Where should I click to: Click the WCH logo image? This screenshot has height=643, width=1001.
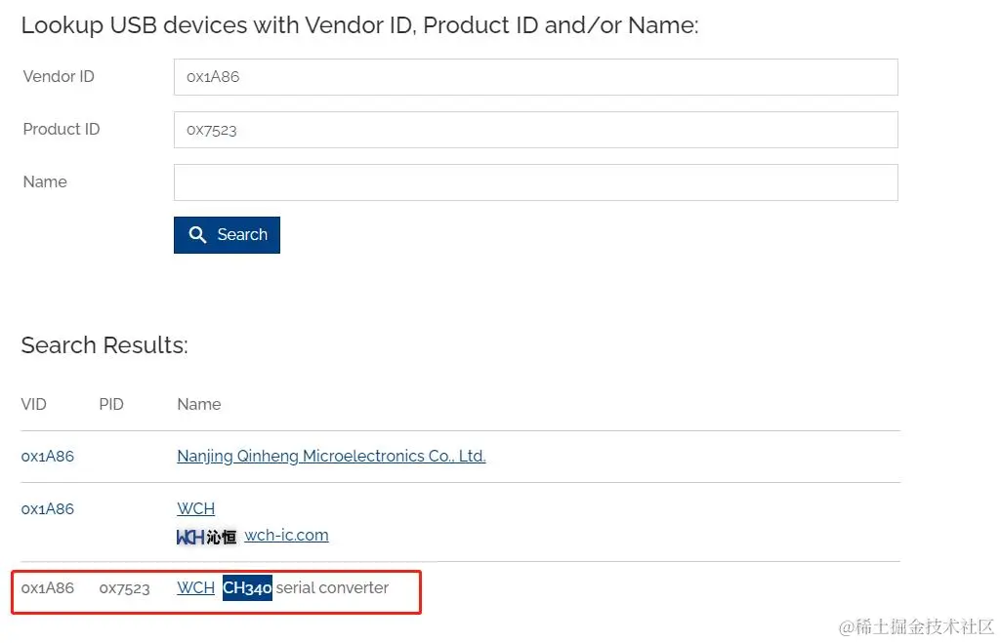[206, 537]
